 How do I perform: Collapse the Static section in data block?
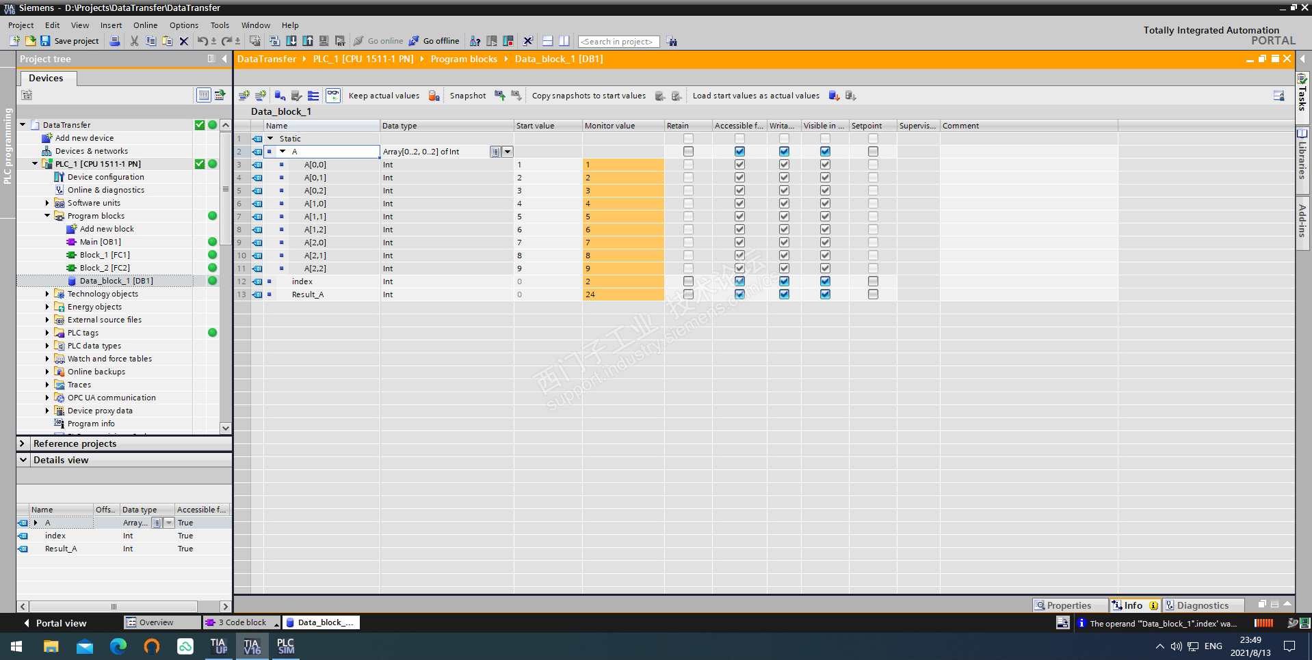pos(270,139)
